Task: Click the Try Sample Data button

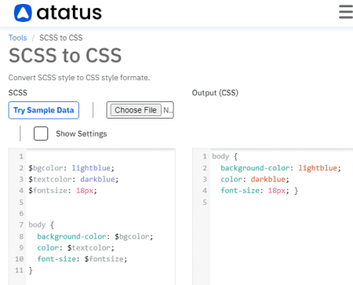Action: tap(44, 110)
